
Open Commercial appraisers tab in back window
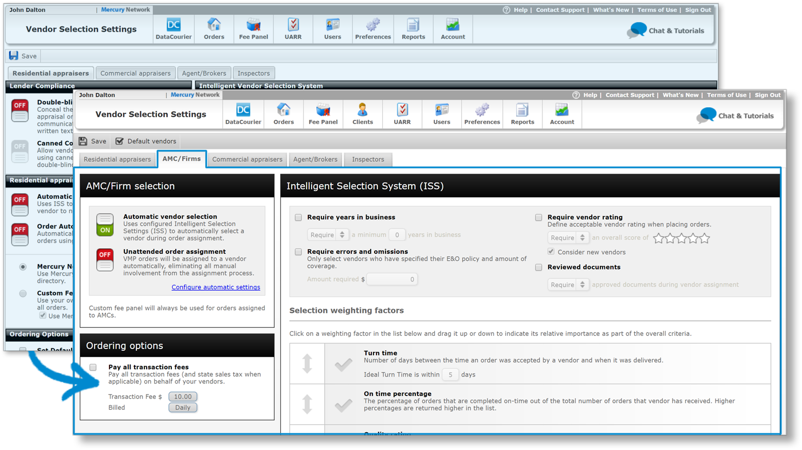tap(135, 73)
